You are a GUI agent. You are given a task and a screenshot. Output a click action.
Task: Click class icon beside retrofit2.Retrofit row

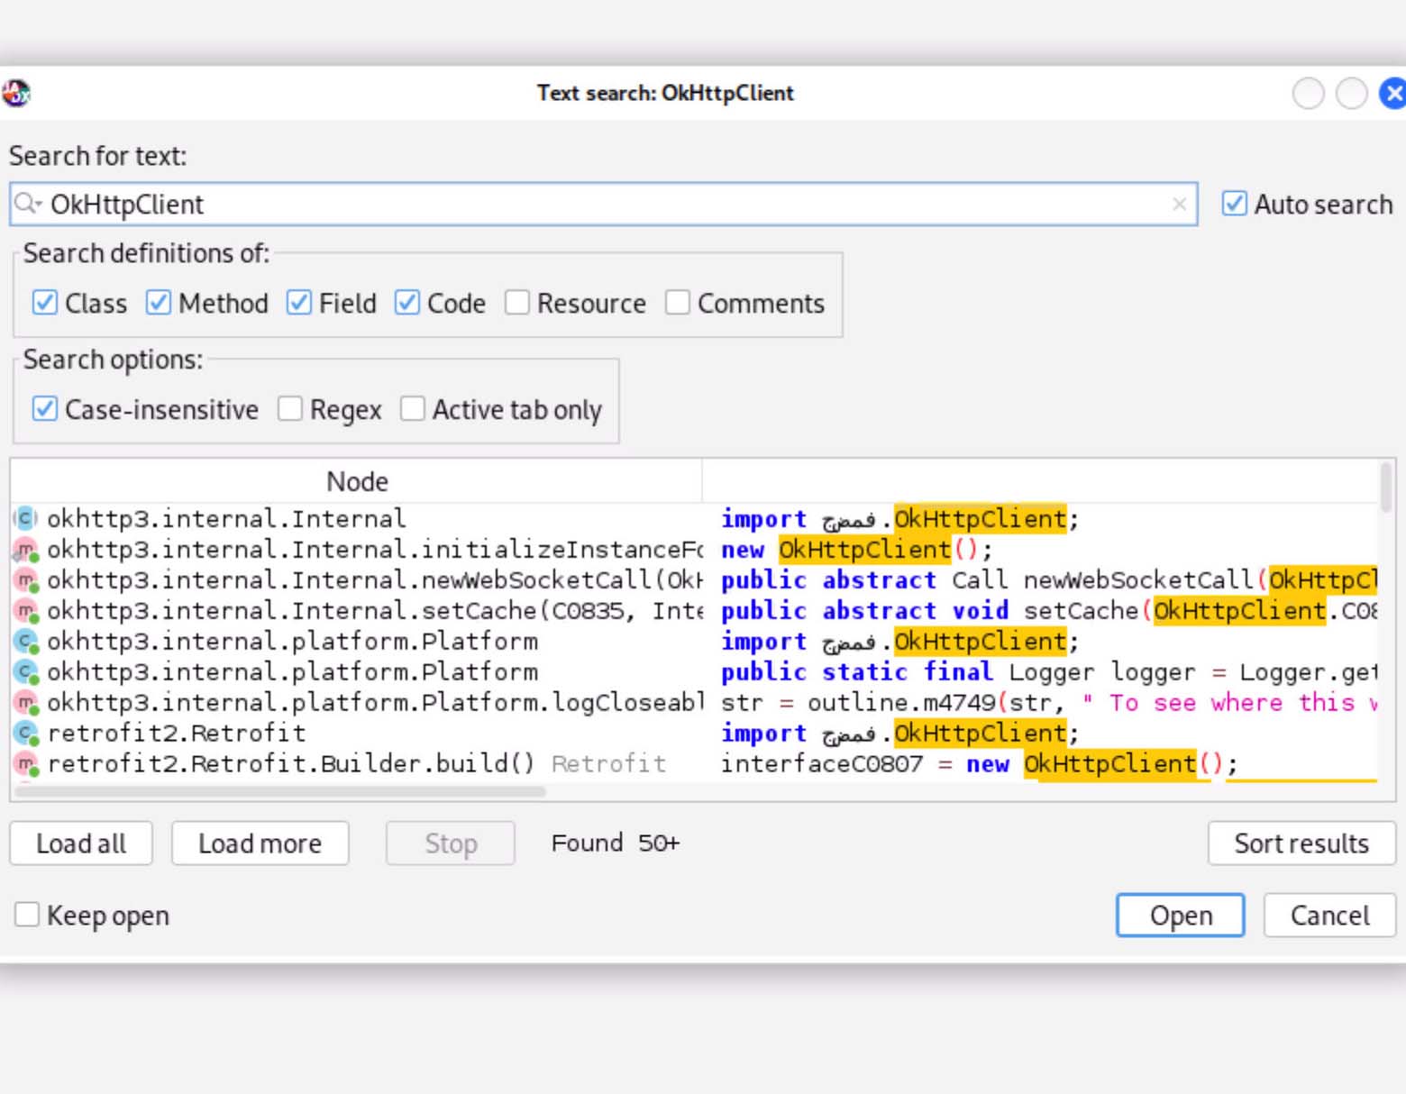tap(26, 734)
